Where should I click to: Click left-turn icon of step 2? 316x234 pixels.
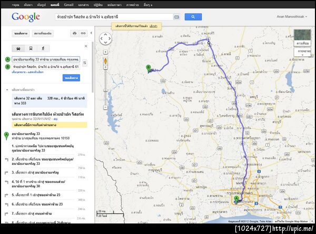(x=6, y=159)
